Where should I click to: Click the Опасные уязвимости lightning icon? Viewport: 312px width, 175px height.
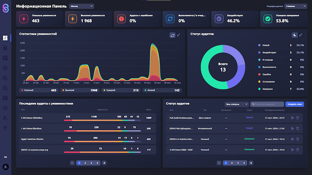[x=24, y=19]
